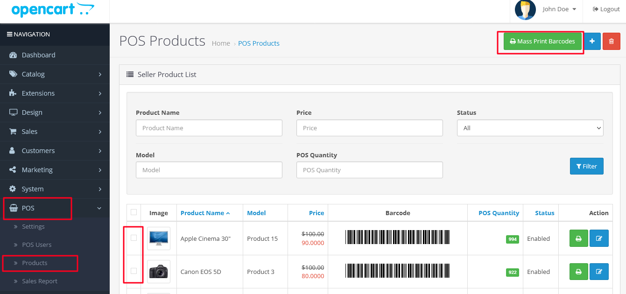Click the 80.0000 special price
626x294 pixels.
click(x=313, y=276)
